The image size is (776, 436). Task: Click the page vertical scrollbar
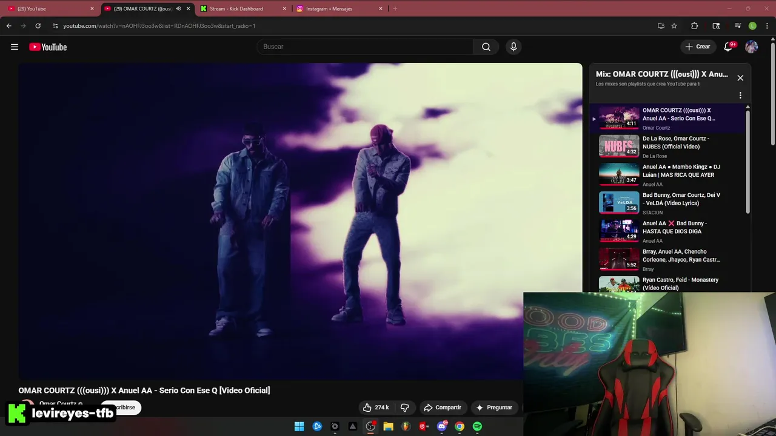click(772, 94)
